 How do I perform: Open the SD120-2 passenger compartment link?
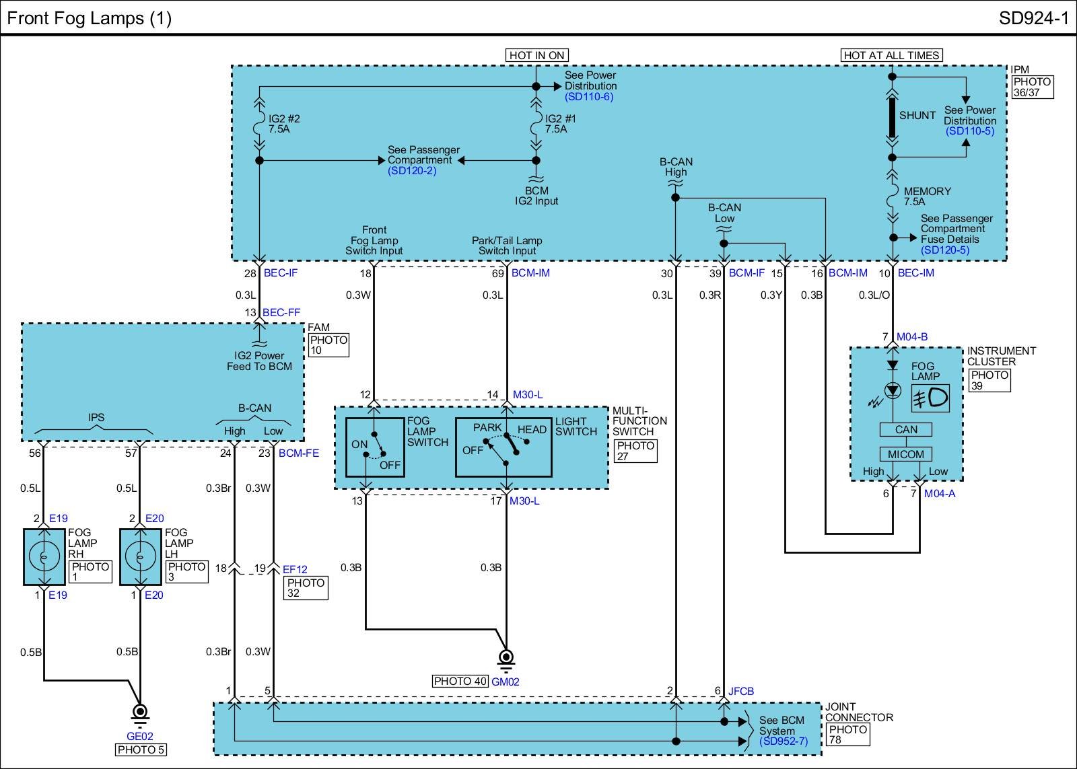point(412,171)
